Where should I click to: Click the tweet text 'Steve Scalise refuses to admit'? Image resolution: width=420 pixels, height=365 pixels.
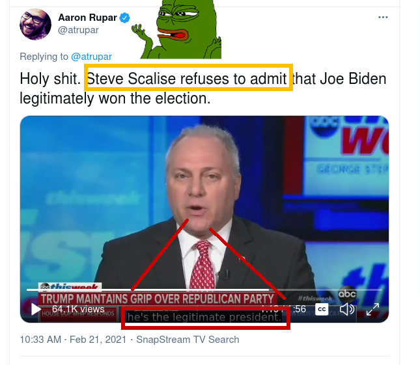click(x=187, y=79)
